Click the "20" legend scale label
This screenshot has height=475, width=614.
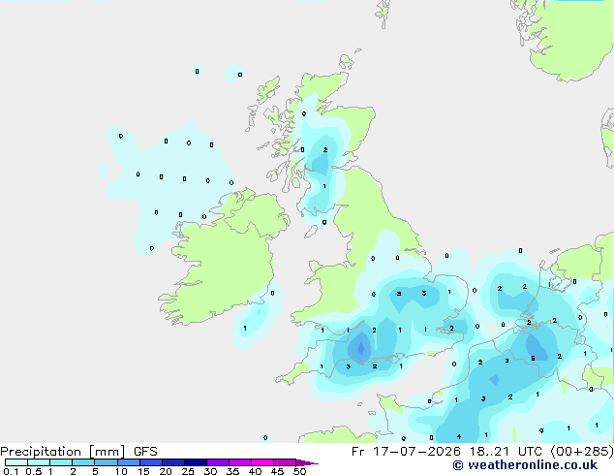click(166, 471)
